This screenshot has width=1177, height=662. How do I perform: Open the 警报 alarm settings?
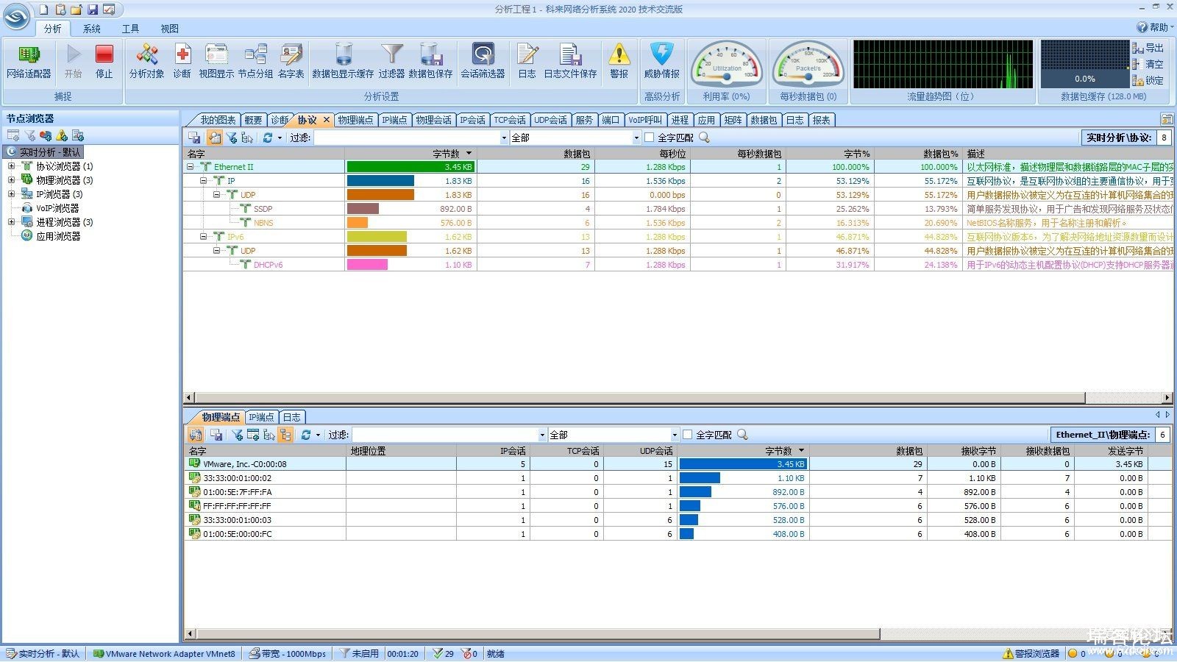click(619, 62)
